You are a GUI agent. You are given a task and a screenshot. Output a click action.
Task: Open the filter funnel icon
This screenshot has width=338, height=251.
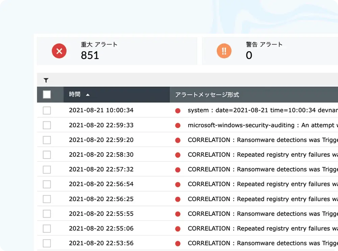coord(46,80)
